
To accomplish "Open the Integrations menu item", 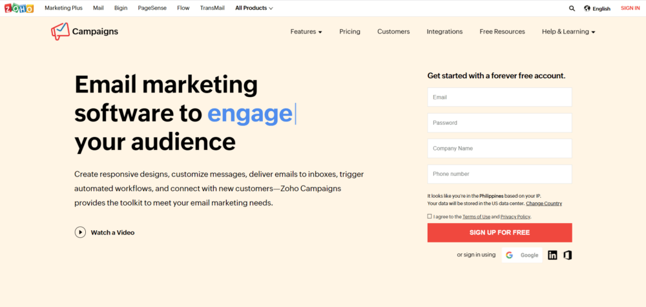I will pyautogui.click(x=444, y=32).
